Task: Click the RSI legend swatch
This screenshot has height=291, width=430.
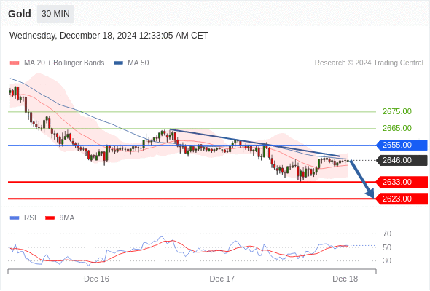Action: click(x=15, y=218)
